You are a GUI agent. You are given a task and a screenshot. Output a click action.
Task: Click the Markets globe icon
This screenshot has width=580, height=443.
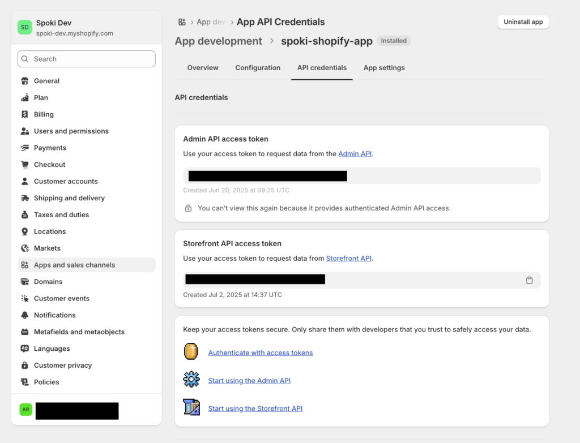click(x=24, y=248)
